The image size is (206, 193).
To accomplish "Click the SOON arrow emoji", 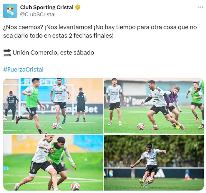I will 7,53.
